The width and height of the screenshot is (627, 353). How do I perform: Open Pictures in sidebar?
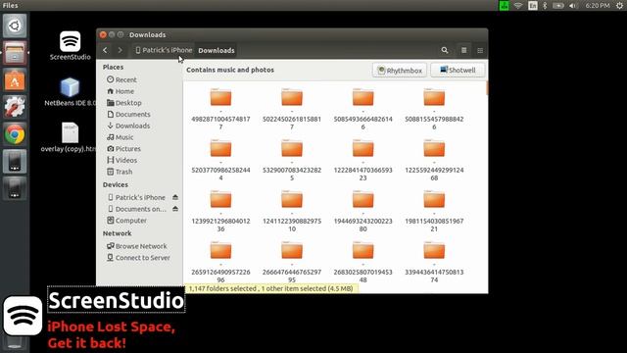point(124,148)
